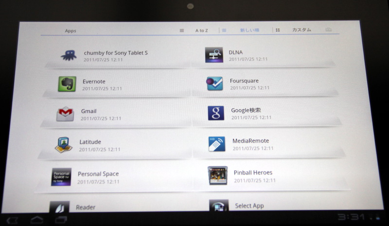Select the Select App label
The height and width of the screenshot is (226, 389).
pos(249,206)
